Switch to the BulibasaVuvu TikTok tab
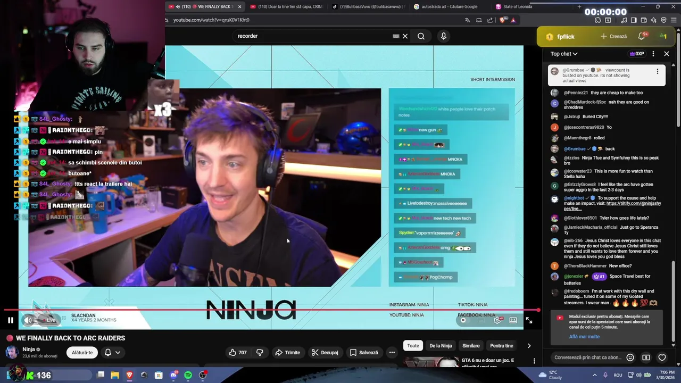 pos(367,7)
